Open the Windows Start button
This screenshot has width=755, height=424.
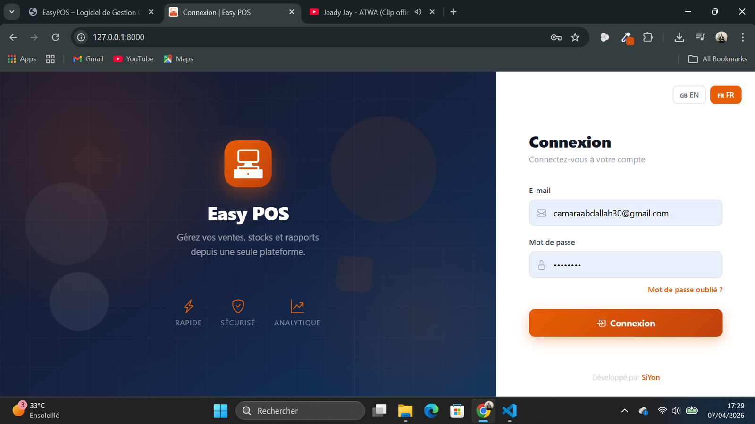[220, 411]
